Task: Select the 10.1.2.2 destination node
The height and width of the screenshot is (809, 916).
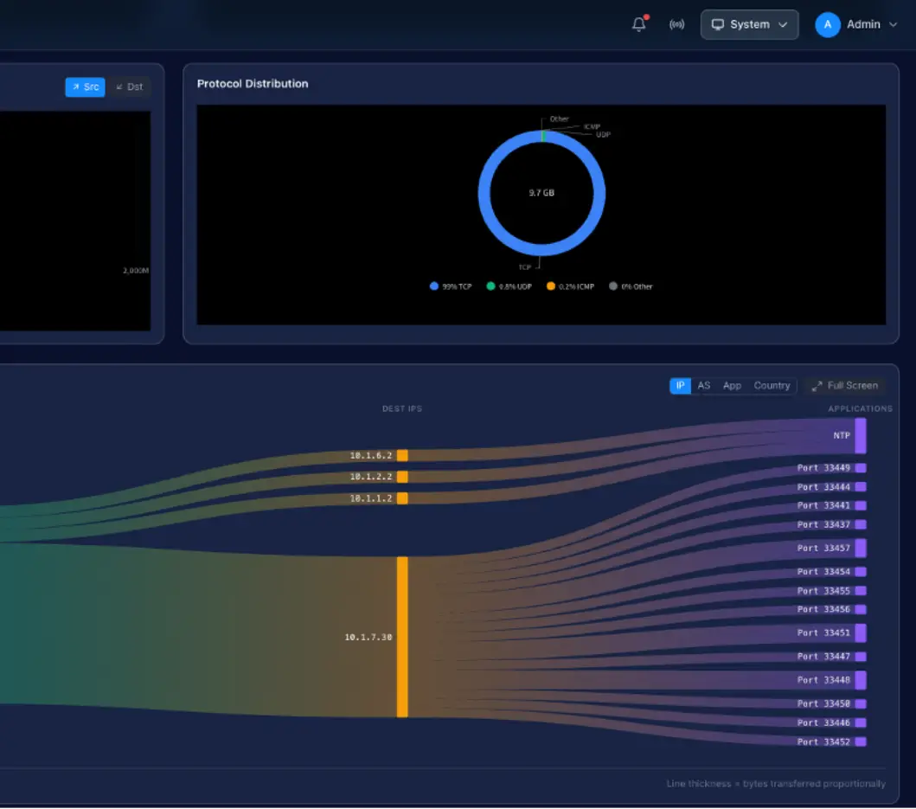Action: (x=402, y=477)
